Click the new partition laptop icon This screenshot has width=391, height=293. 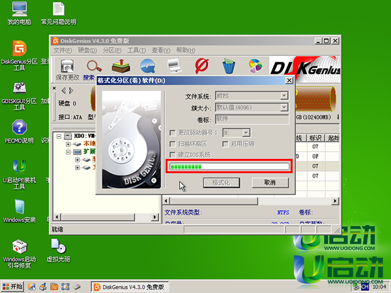point(174,66)
